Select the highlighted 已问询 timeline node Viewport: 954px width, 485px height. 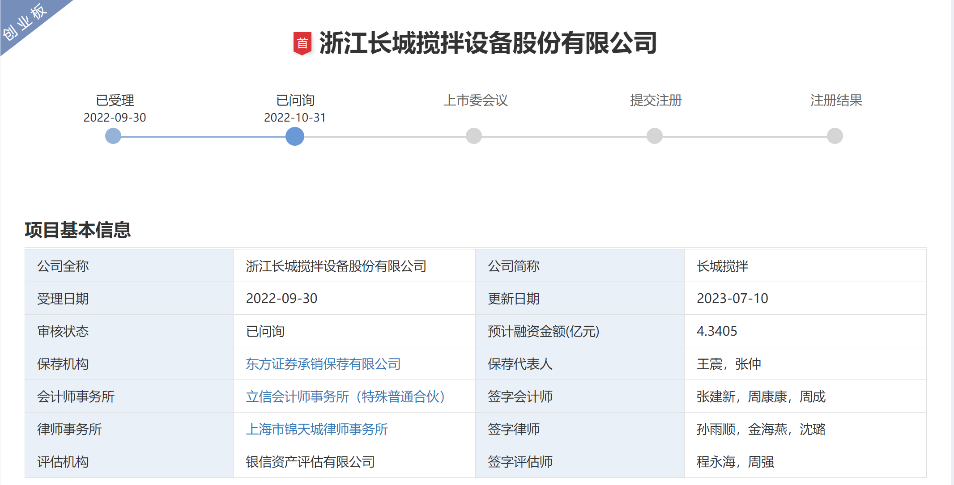tap(296, 135)
